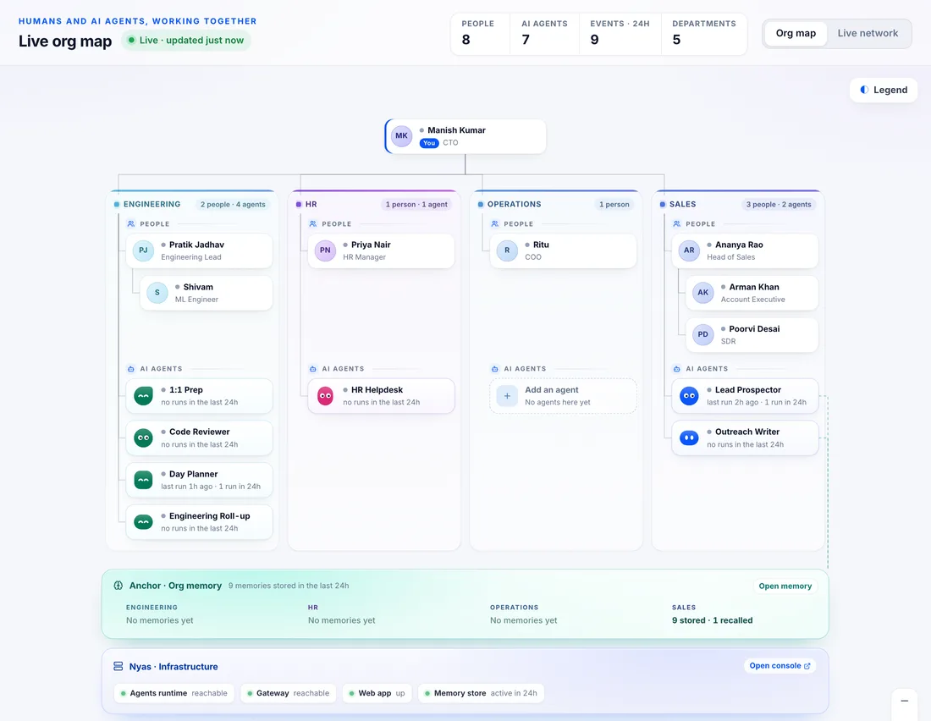Click the Web app up status chip
931x721 pixels.
[x=377, y=693]
